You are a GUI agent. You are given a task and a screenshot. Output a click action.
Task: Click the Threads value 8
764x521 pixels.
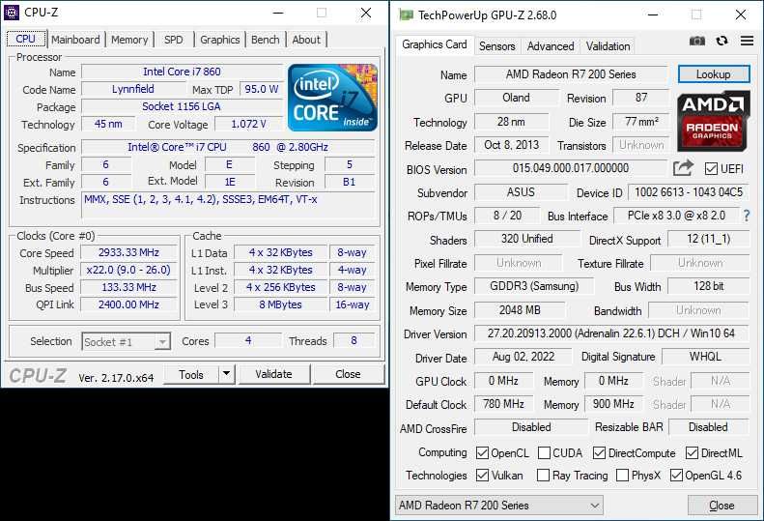click(354, 340)
